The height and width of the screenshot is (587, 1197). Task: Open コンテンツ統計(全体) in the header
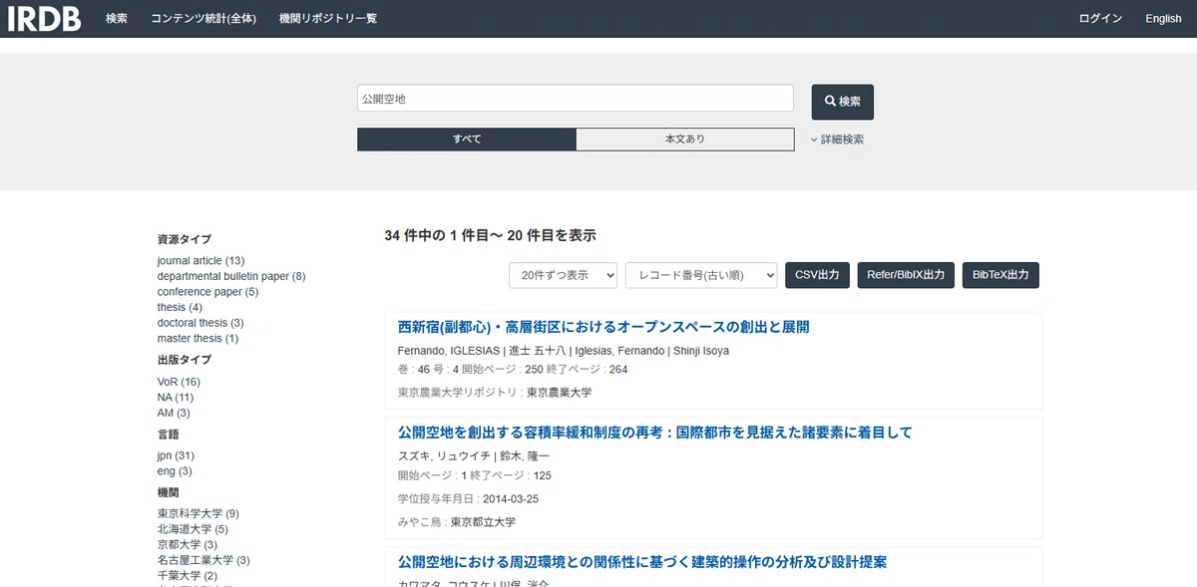pos(203,19)
